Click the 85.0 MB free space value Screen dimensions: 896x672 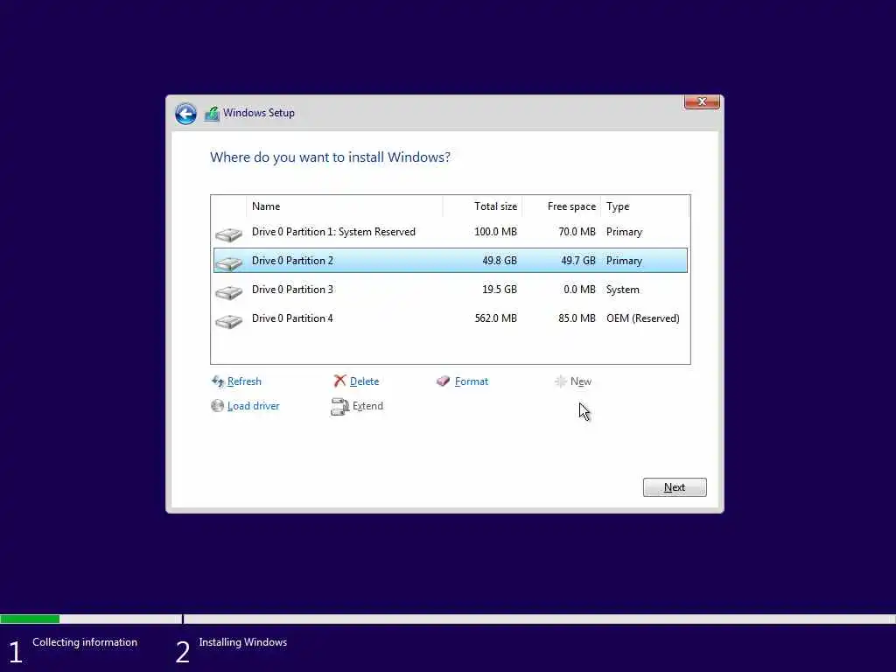(577, 318)
